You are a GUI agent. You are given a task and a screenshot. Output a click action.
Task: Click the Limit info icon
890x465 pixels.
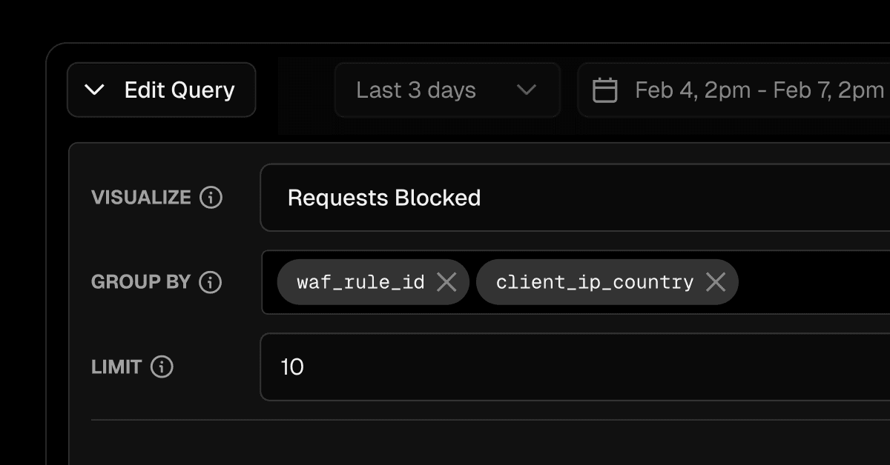click(x=162, y=367)
